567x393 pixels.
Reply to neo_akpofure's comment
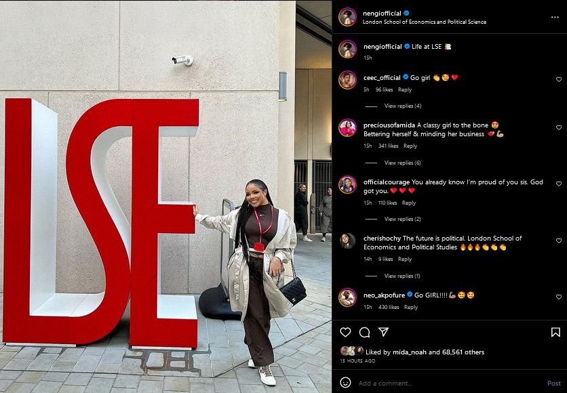click(x=411, y=307)
